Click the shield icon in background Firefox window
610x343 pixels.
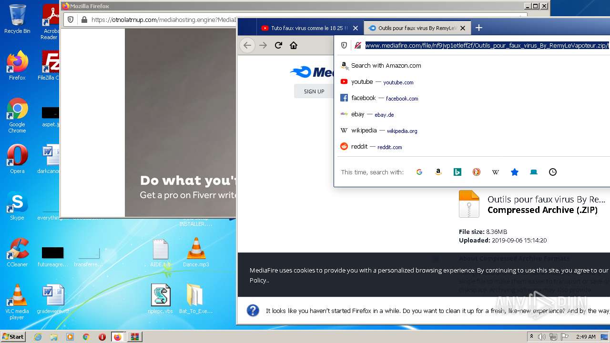pyautogui.click(x=71, y=20)
